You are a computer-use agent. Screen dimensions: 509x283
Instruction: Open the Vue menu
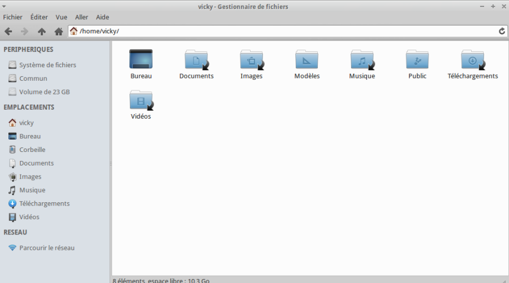(x=61, y=17)
